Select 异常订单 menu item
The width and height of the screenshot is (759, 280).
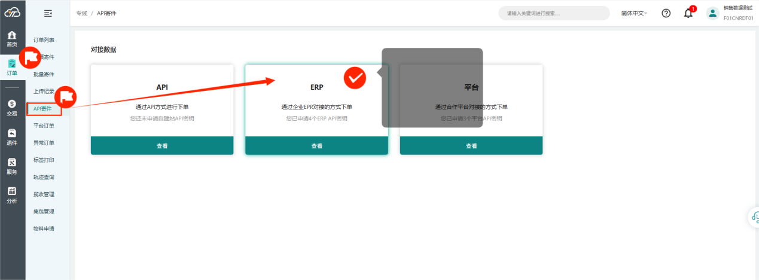click(x=44, y=143)
